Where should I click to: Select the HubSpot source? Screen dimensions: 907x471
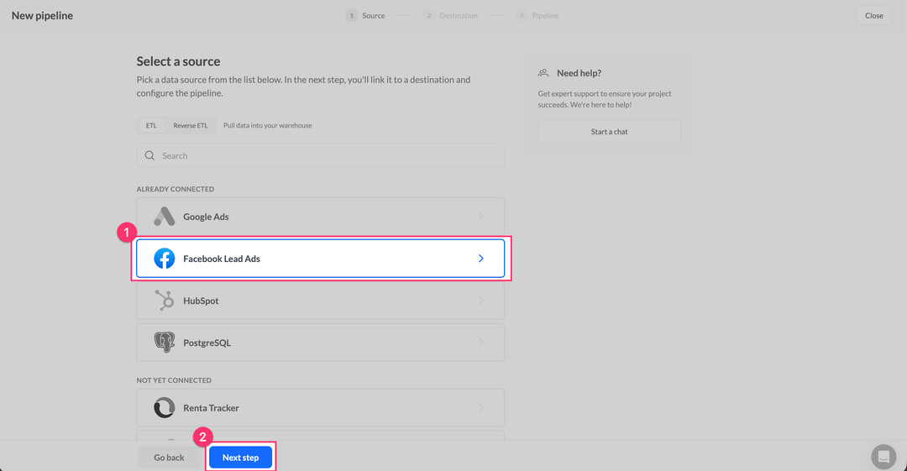pos(321,301)
